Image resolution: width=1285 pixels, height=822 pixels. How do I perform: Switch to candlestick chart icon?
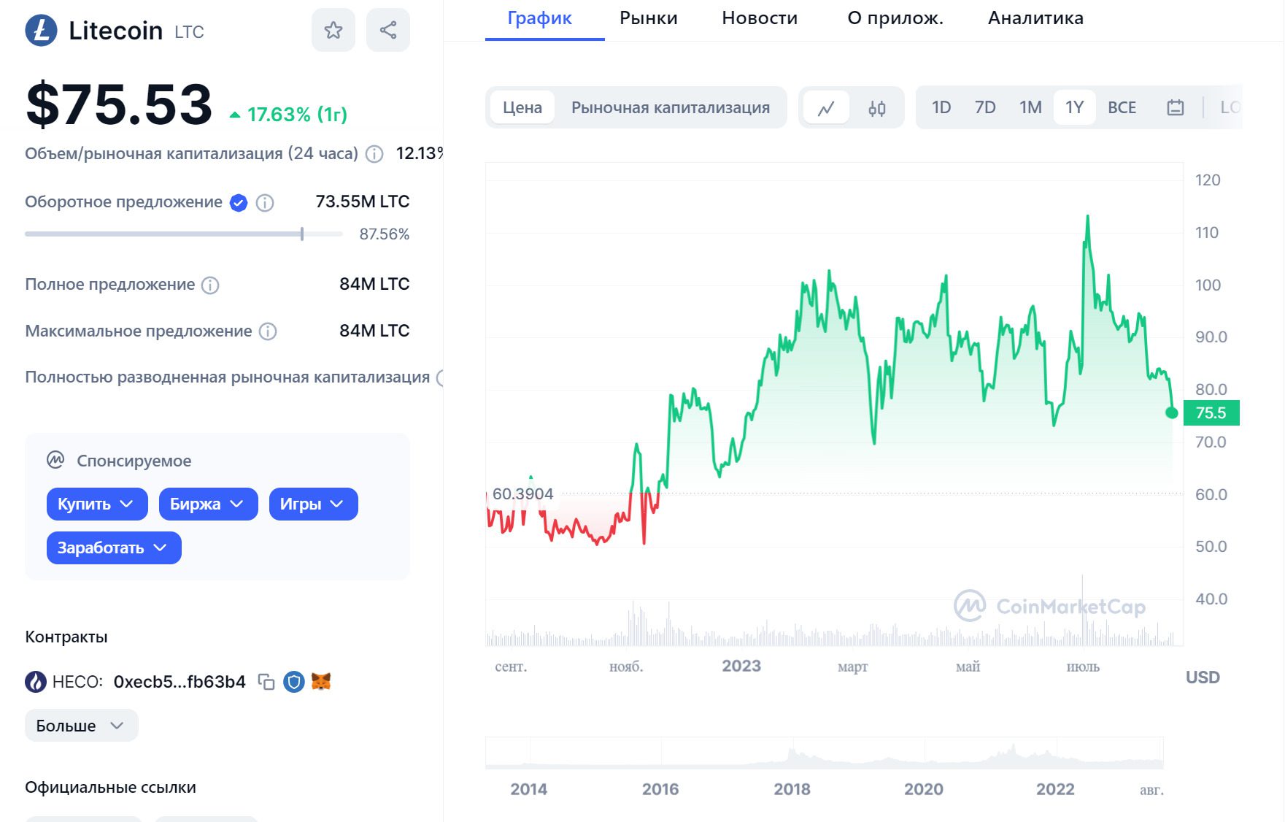877,108
